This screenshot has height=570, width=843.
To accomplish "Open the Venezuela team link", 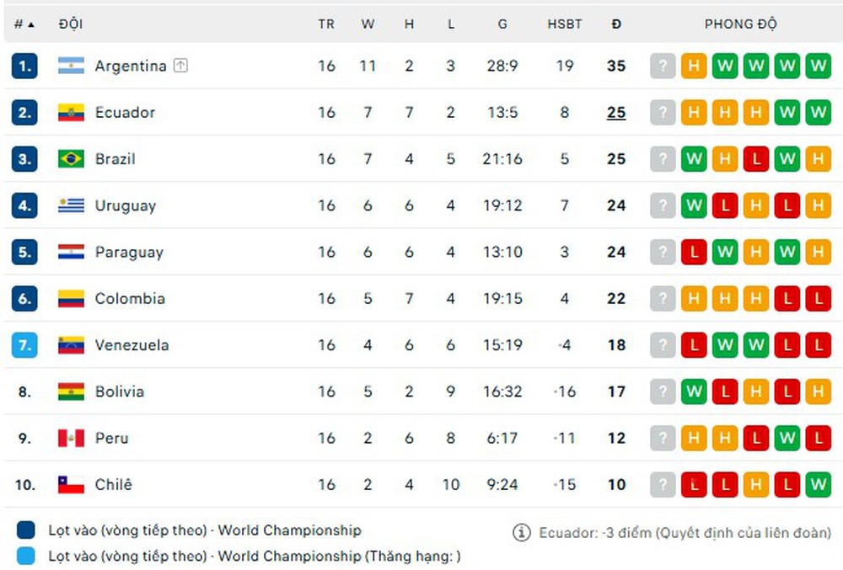I will click(132, 345).
